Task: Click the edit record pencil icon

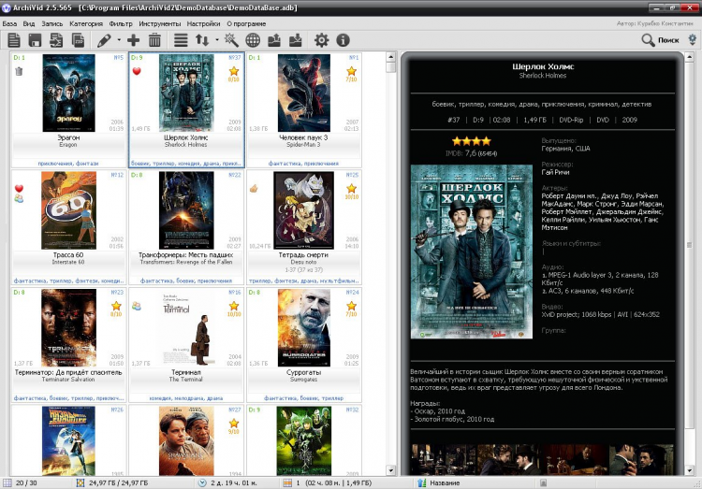Action: tap(104, 40)
